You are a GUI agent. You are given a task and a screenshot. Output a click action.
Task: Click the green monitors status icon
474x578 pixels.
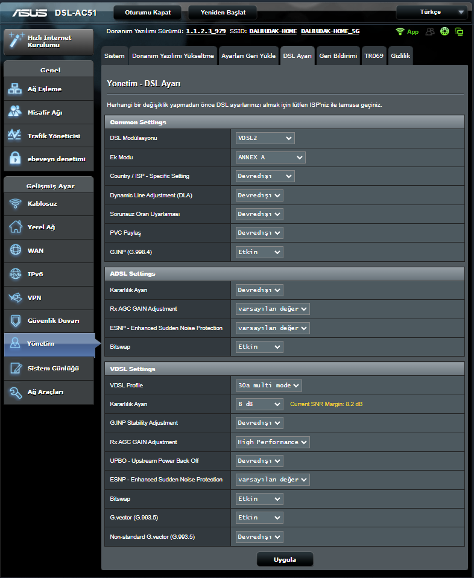[x=459, y=32]
